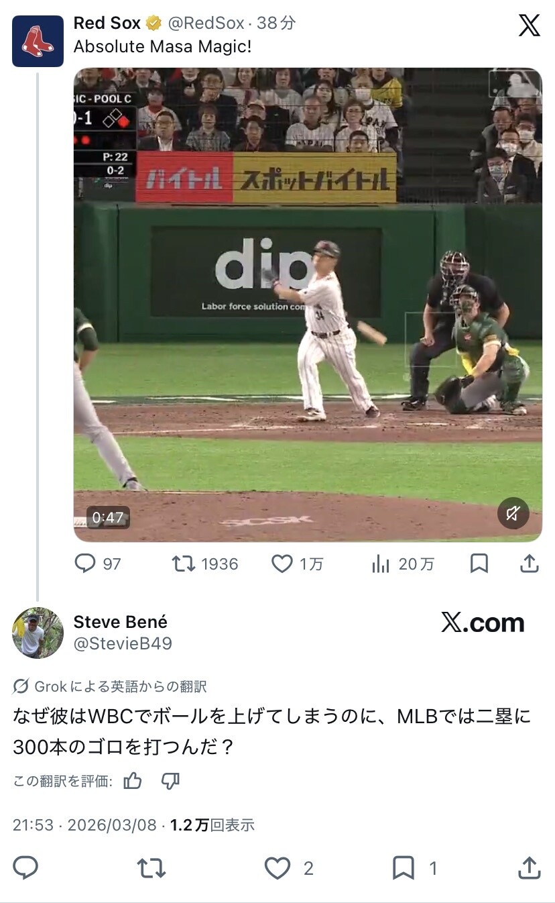
Task: Share Steve Bené's reply
Action: pos(530,868)
